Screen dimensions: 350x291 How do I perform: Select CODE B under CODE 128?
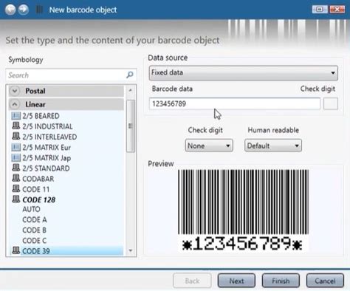pos(34,230)
